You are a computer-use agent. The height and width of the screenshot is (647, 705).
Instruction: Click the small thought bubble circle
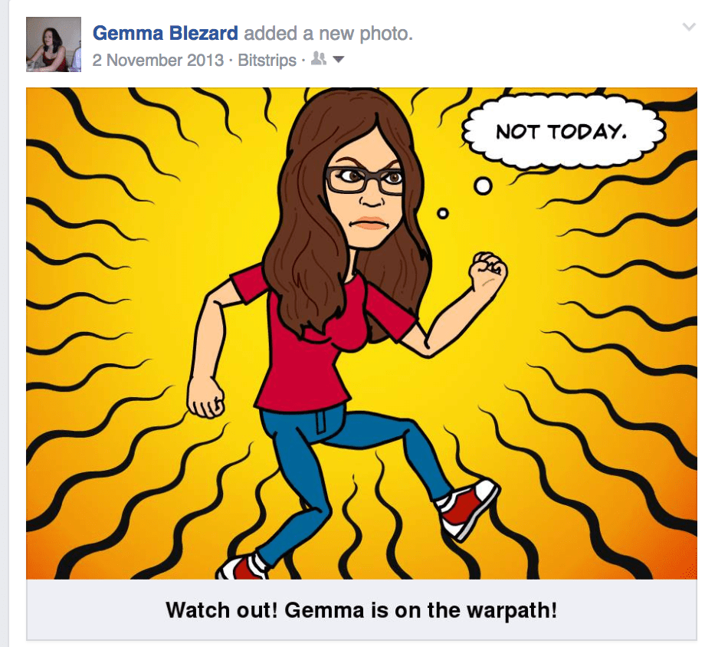pyautogui.click(x=443, y=213)
